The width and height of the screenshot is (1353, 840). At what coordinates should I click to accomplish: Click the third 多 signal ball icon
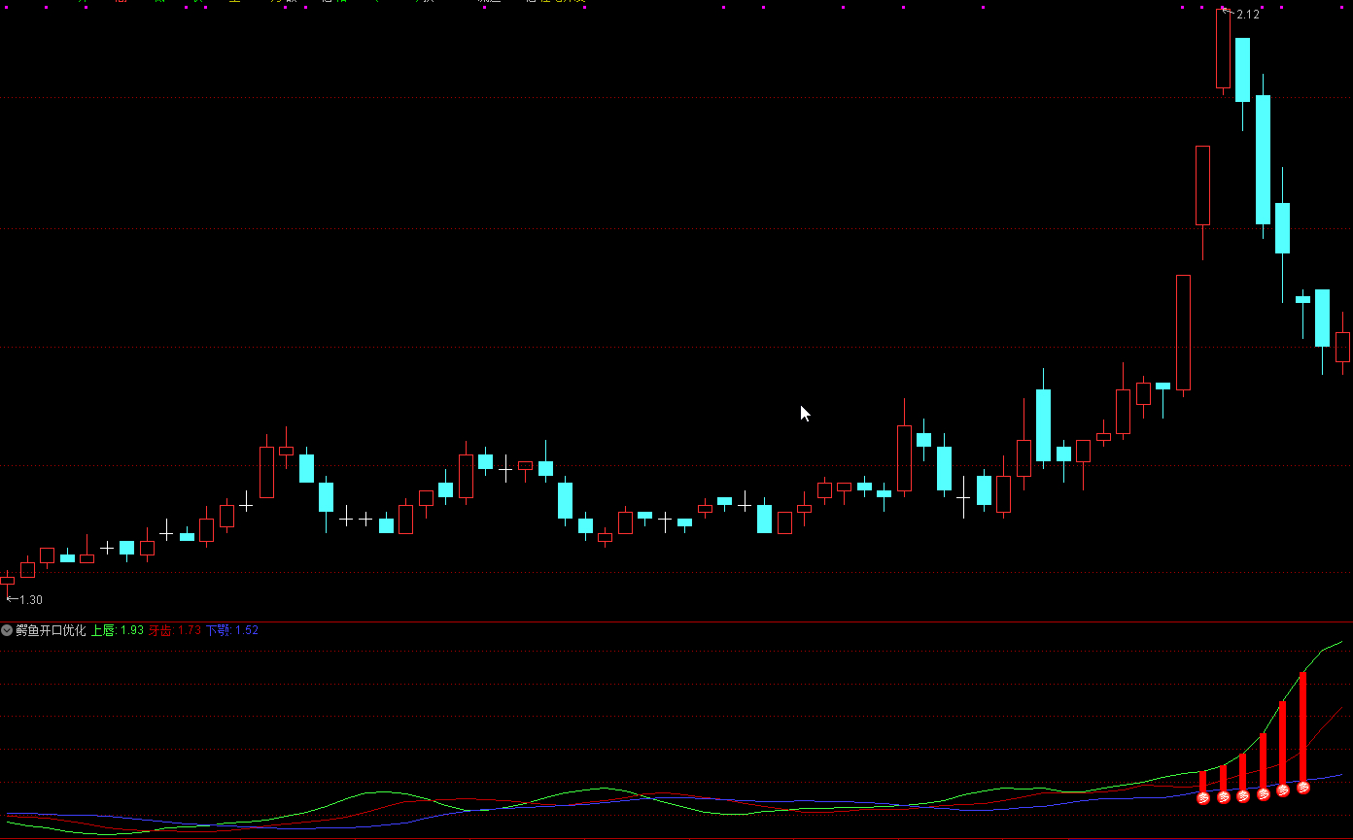pos(1243,796)
